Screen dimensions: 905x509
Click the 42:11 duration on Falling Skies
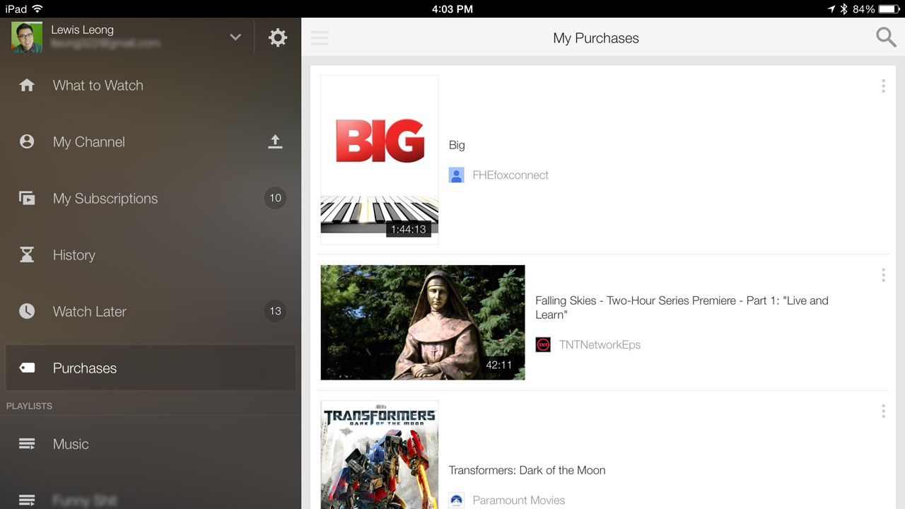pos(498,365)
